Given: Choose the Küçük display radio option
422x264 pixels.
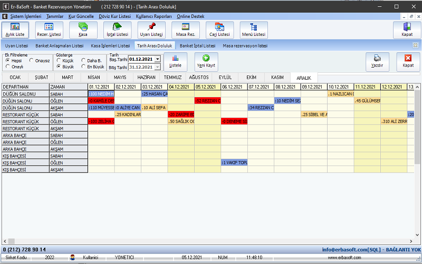Looking at the screenshot, I should pos(59,61).
